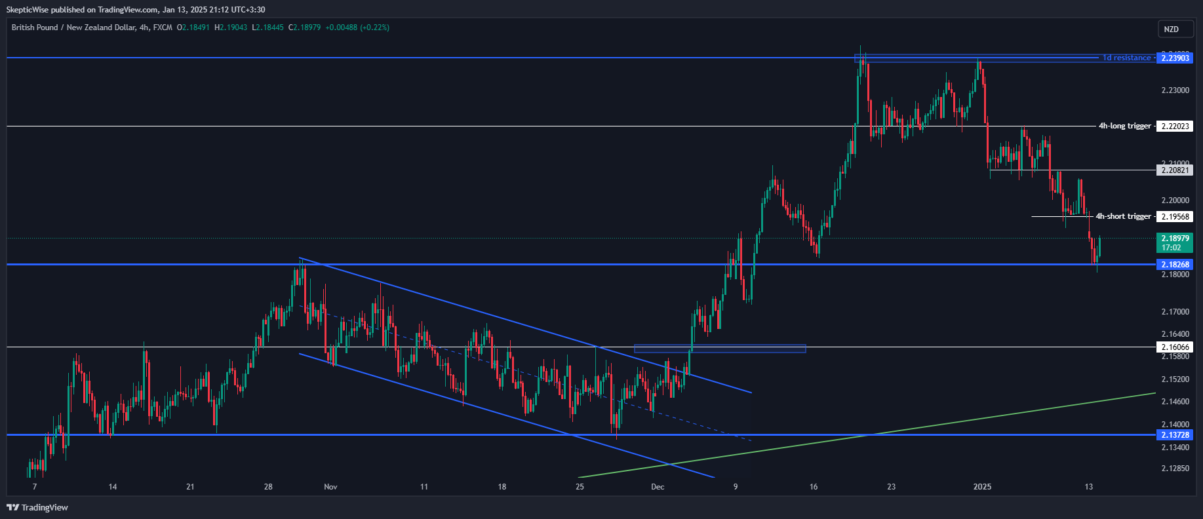1203x519 pixels.
Task: Click the 2.14600 price axis tick
Action: tap(1175, 402)
